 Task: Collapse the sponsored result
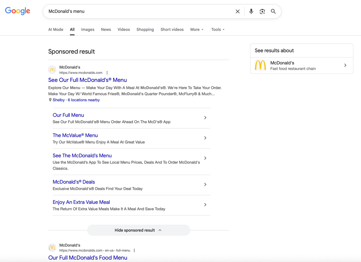(138, 230)
